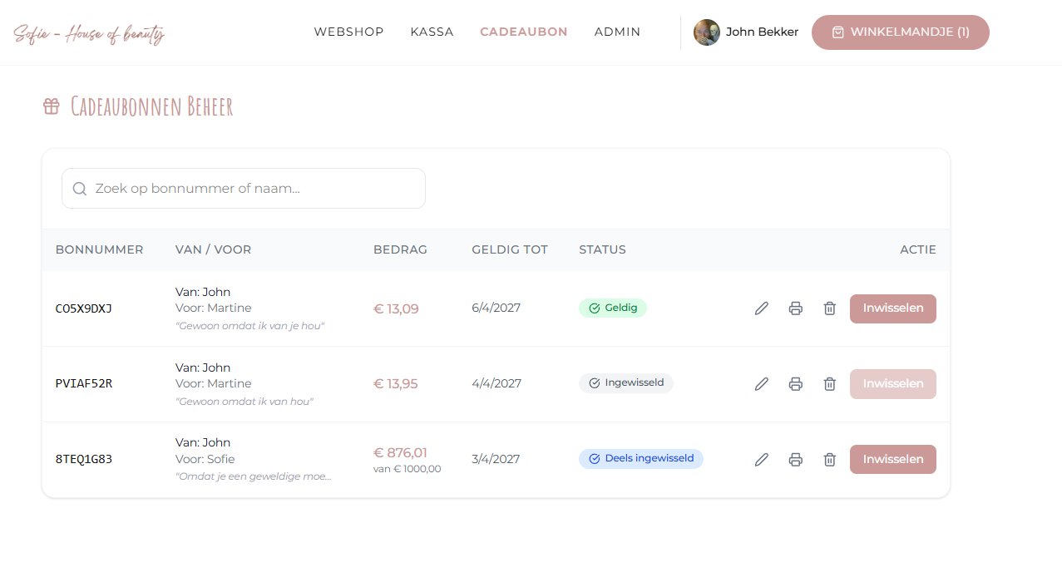
Task: Edit voucher PVIAF52R using the pencil icon
Action: tap(761, 384)
